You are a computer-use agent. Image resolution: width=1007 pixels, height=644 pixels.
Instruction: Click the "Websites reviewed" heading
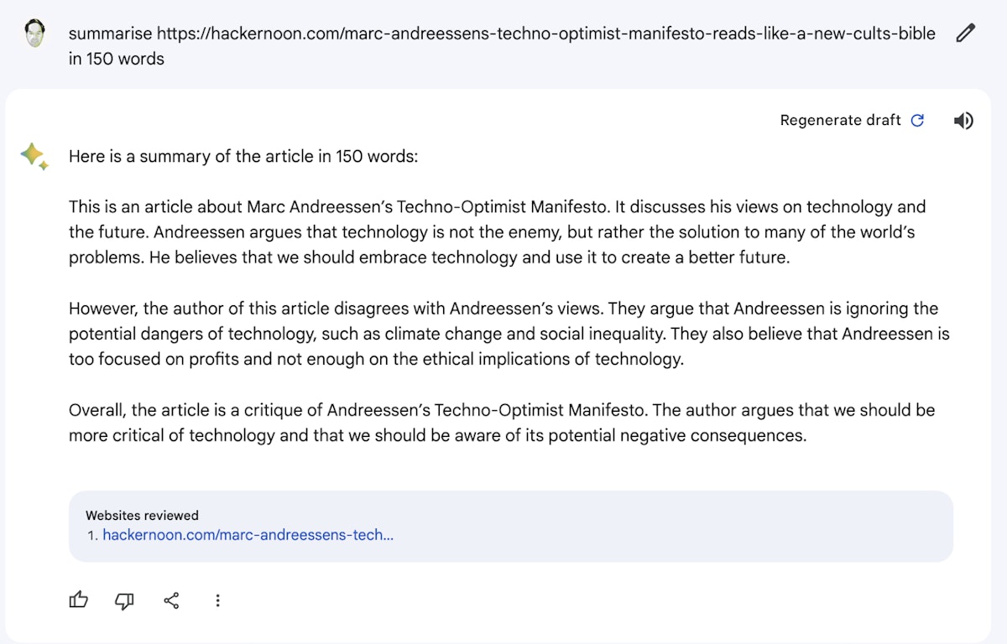click(142, 515)
